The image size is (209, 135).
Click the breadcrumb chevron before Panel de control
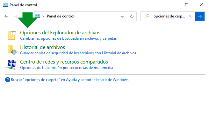[x=43, y=16]
